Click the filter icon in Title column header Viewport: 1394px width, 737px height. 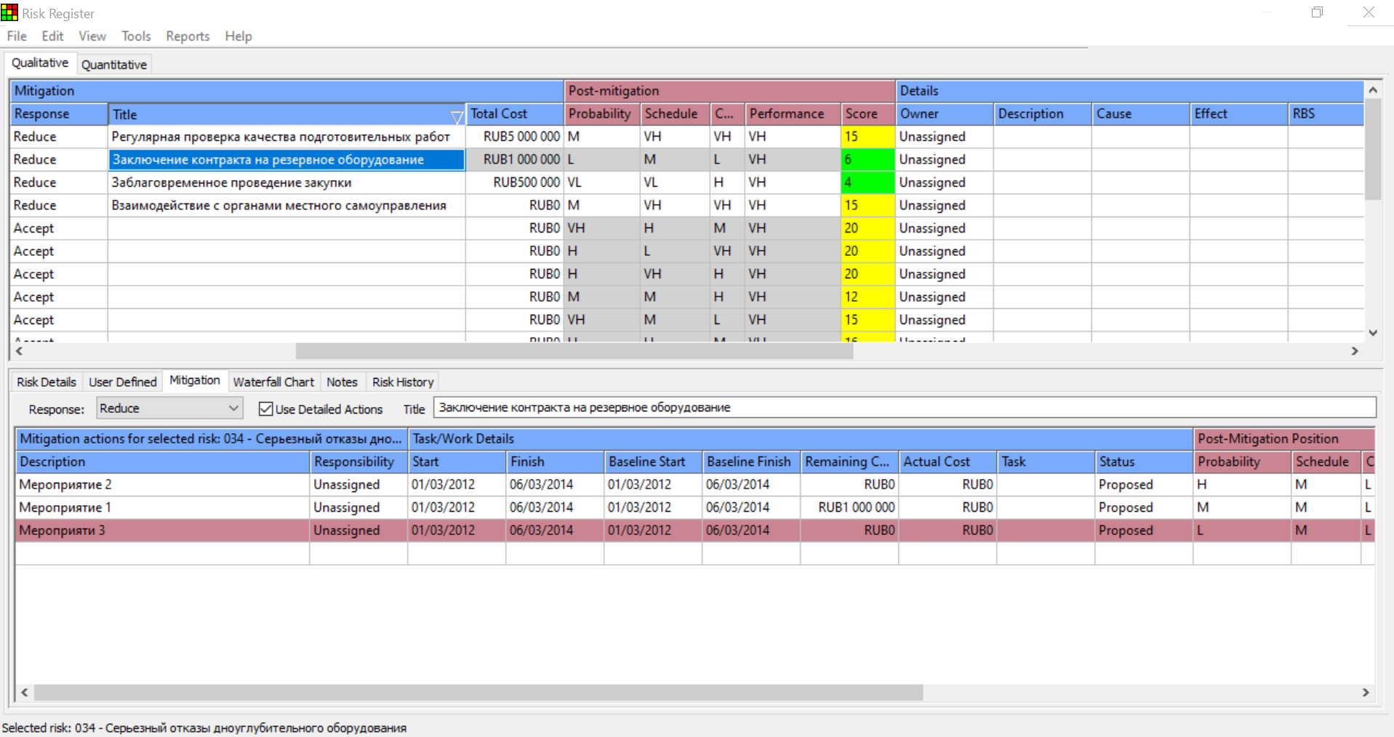[456, 116]
